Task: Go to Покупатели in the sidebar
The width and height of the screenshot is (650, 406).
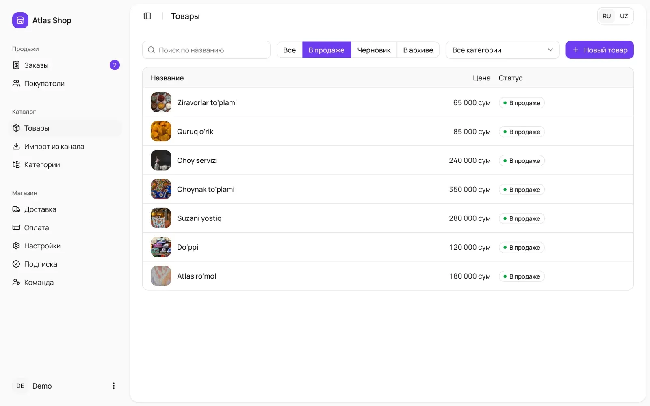Action: 65,83
